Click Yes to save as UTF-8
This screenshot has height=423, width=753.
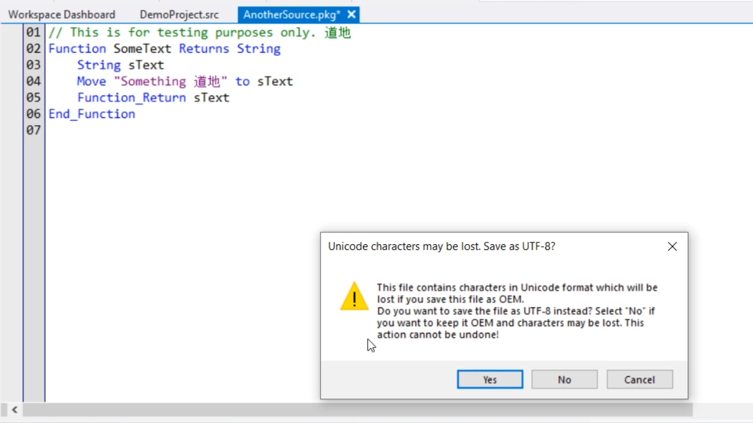(x=490, y=379)
